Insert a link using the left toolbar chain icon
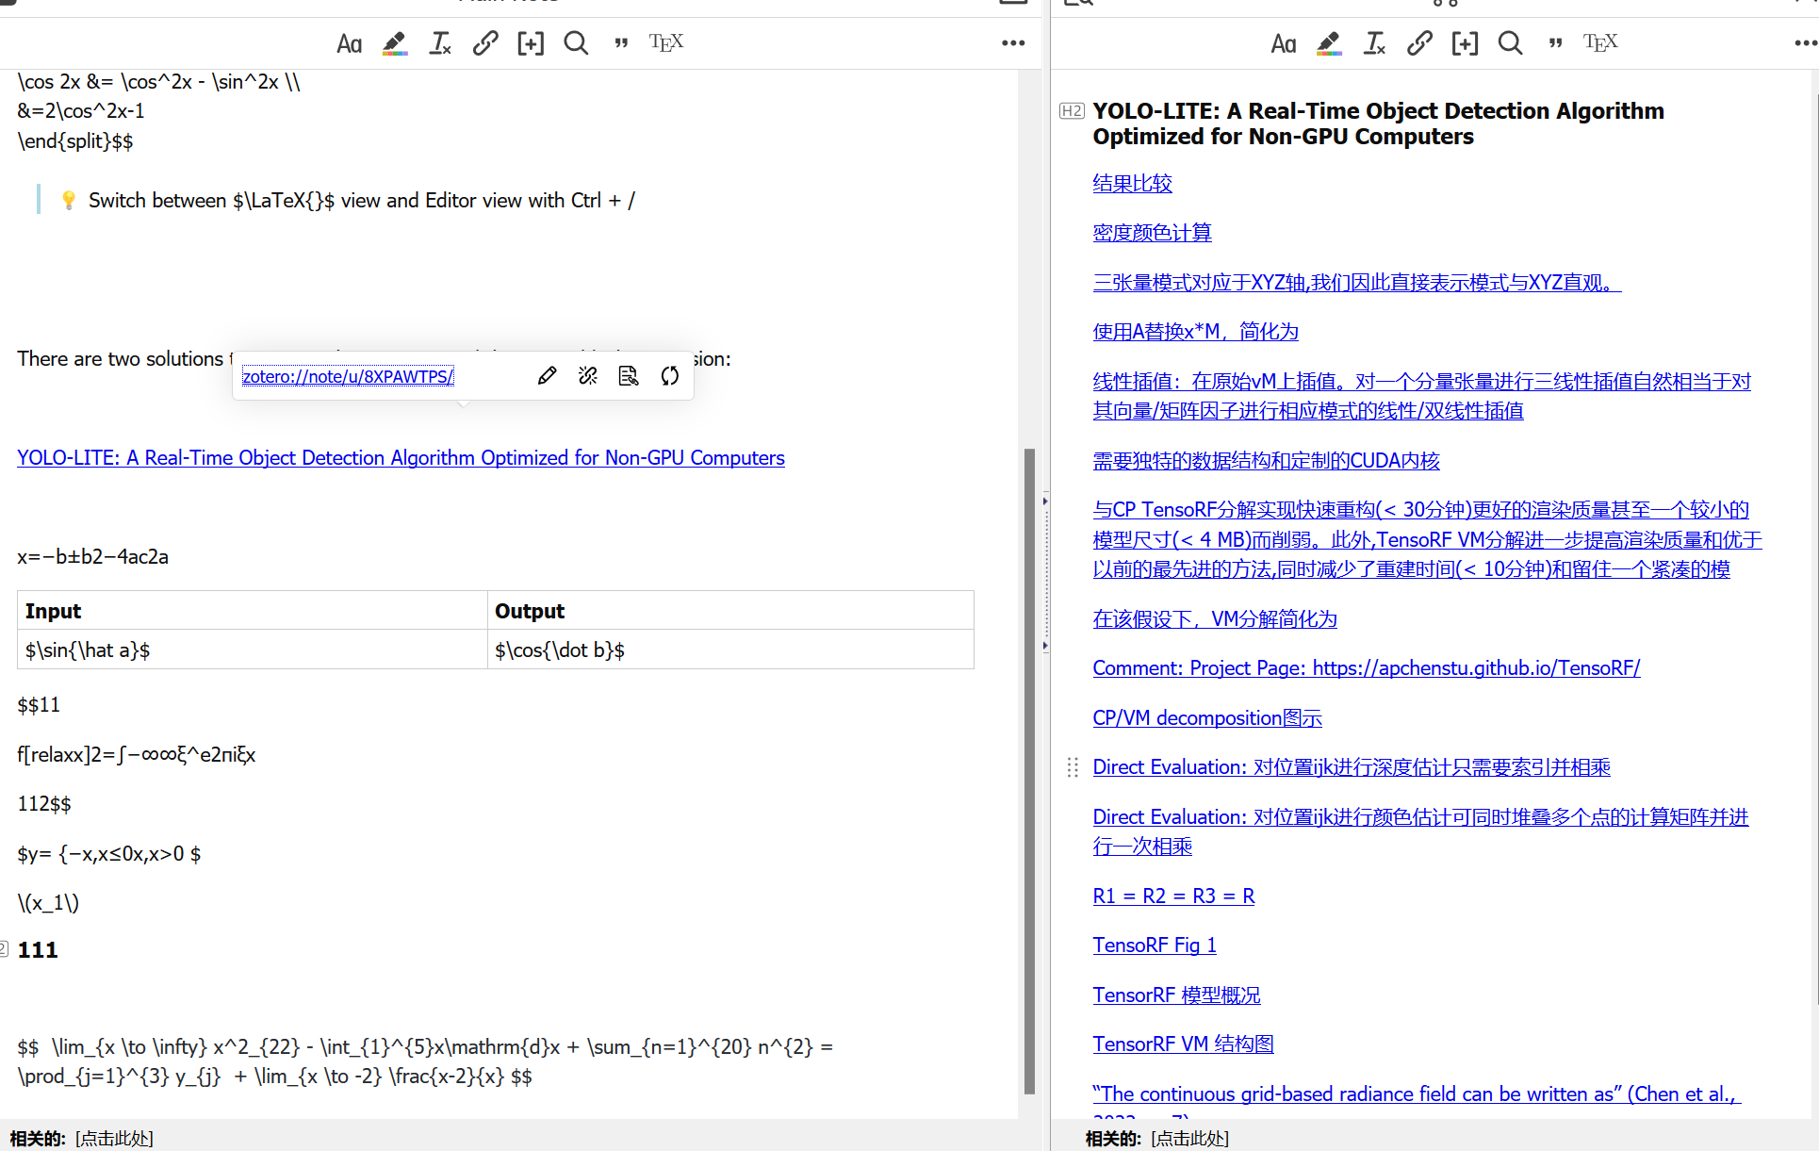Screen dimensions: 1819x1151 coord(484,43)
